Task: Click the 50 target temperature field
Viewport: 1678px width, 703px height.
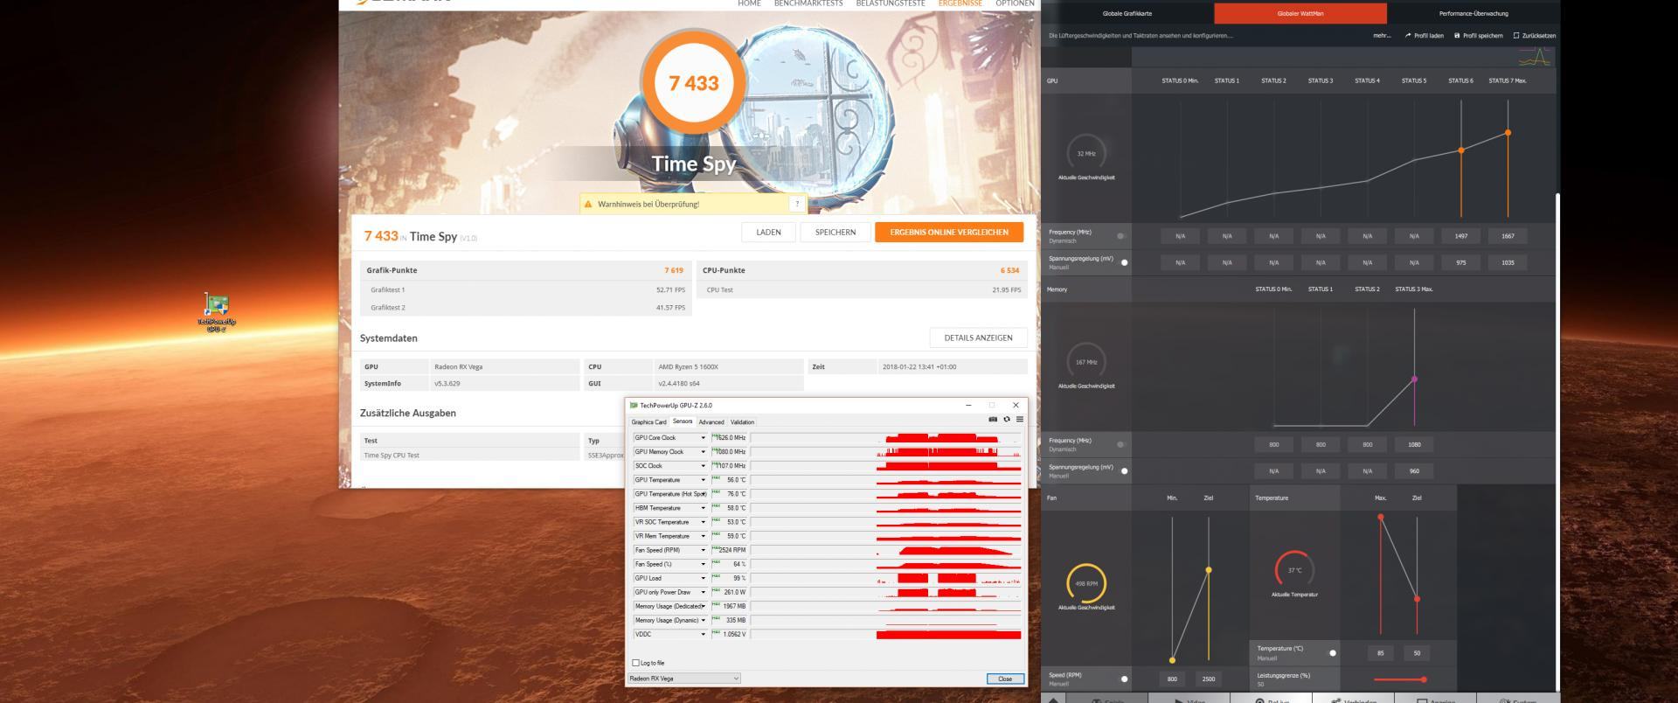Action: pyautogui.click(x=1417, y=653)
